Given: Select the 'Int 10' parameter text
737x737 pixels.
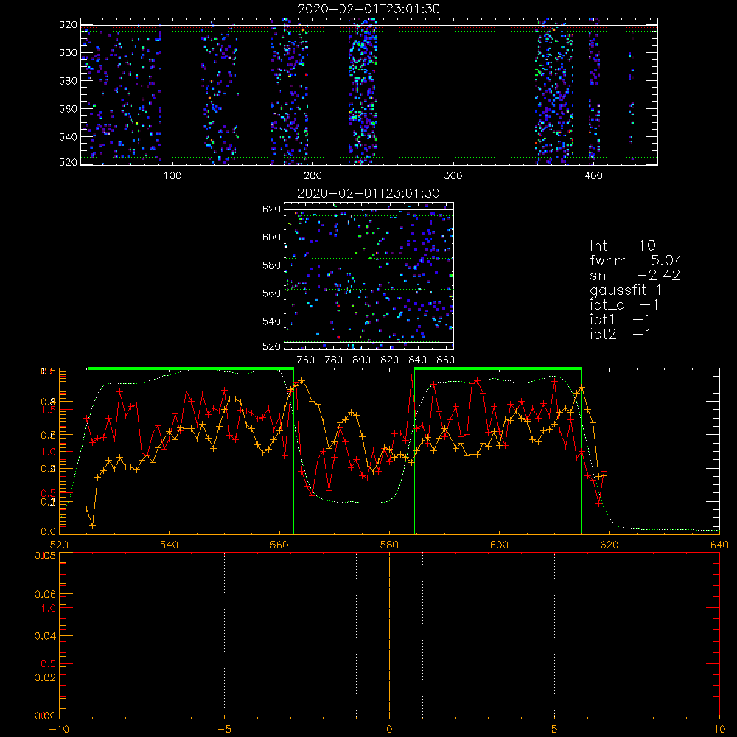Looking at the screenshot, I should (622, 245).
